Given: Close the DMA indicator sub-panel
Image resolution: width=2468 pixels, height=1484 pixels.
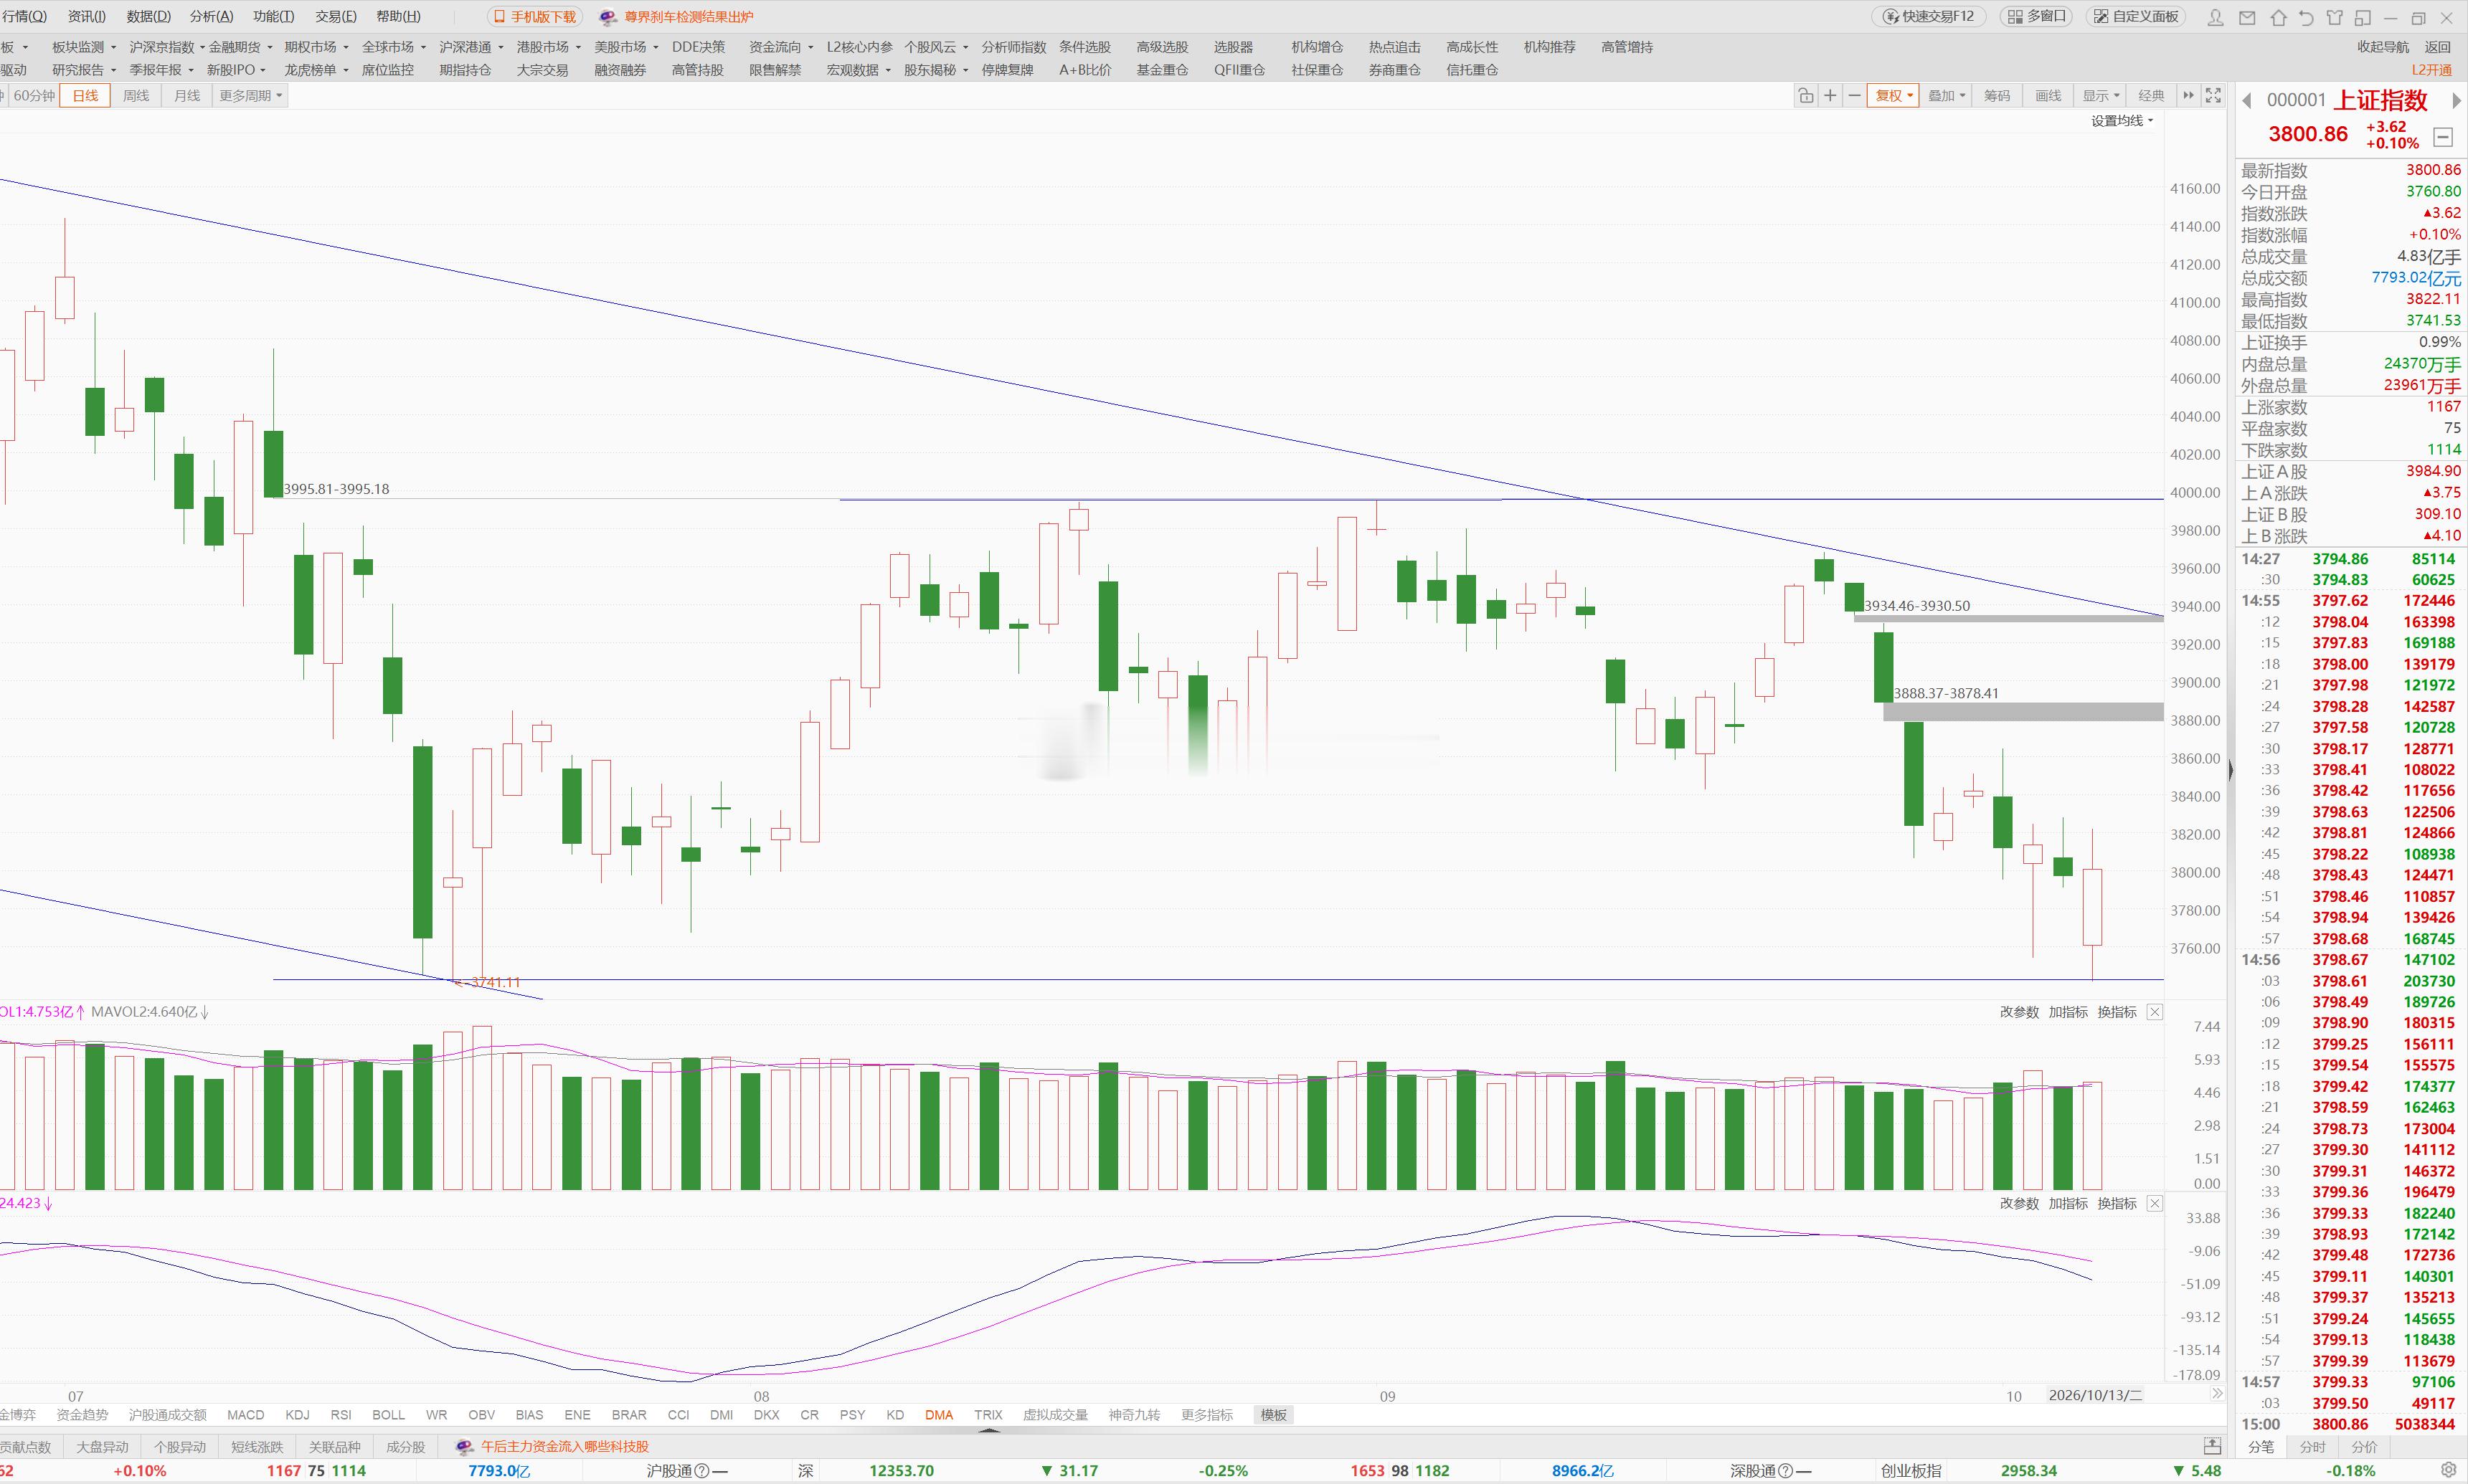Looking at the screenshot, I should click(2155, 1203).
